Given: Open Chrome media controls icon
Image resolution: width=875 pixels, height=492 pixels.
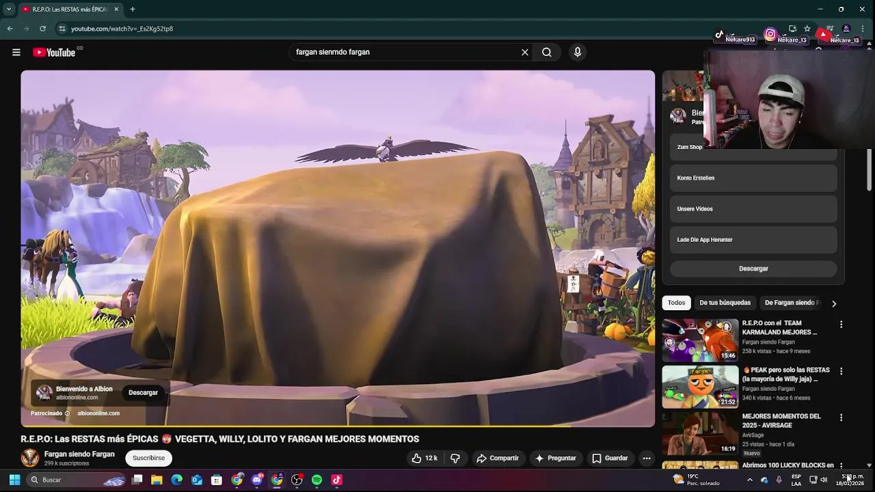Looking at the screenshot, I should click(830, 29).
